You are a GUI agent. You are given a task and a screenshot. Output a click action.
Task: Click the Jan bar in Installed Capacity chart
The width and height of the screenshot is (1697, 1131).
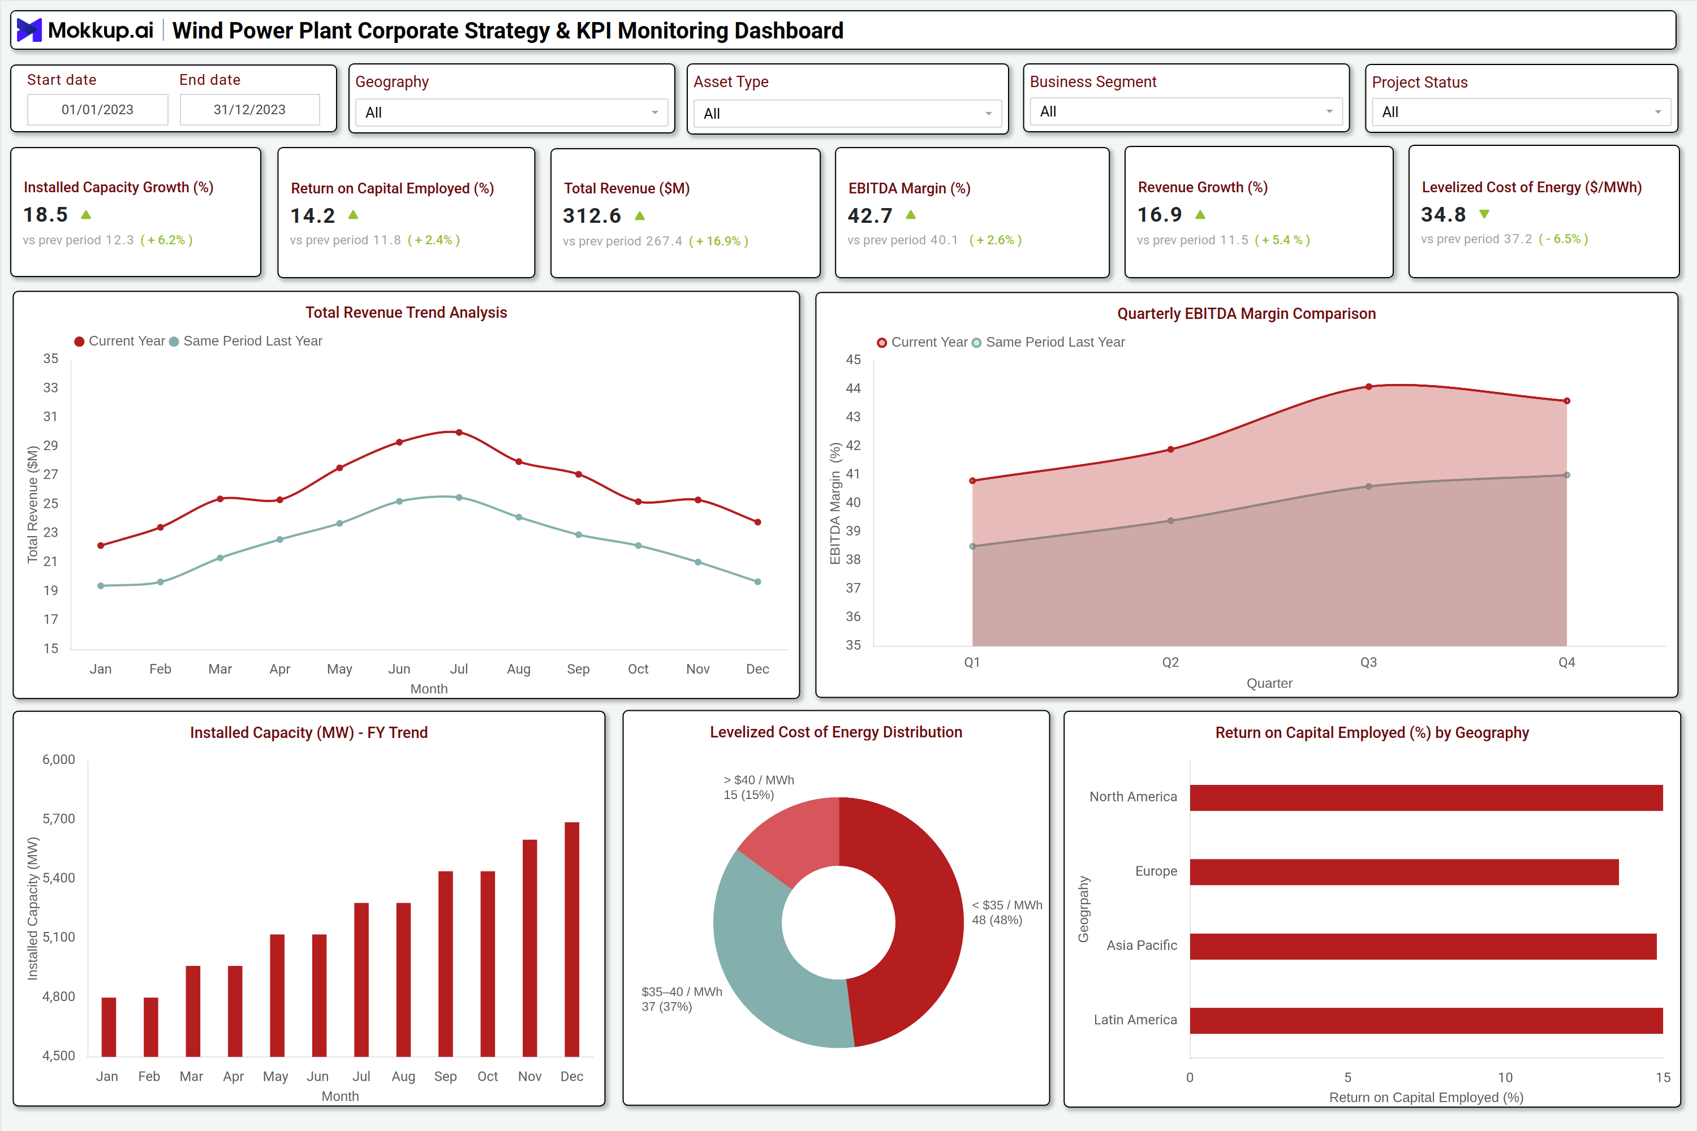point(109,1027)
